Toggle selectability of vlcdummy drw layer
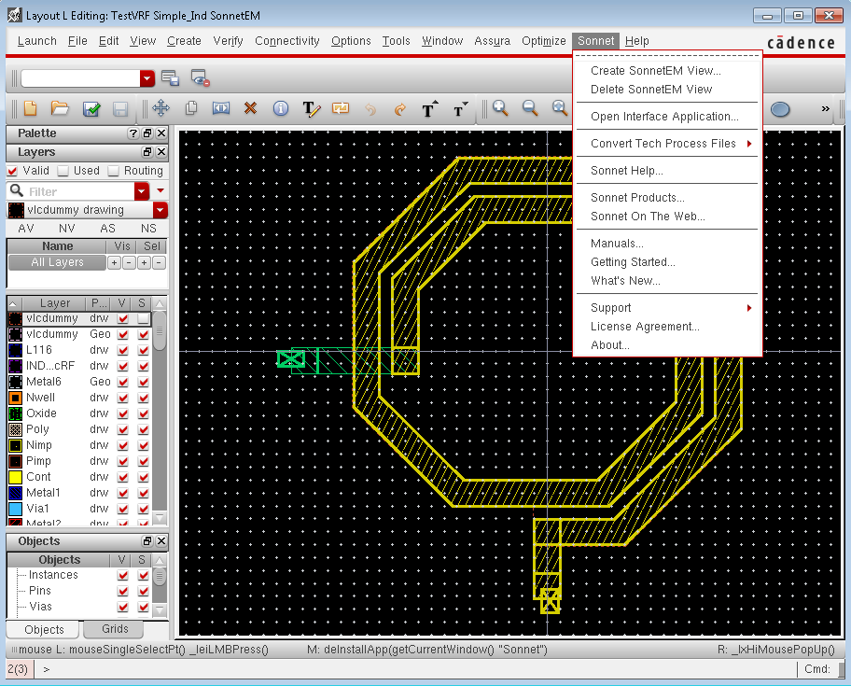Viewport: 851px width, 686px height. click(x=144, y=318)
